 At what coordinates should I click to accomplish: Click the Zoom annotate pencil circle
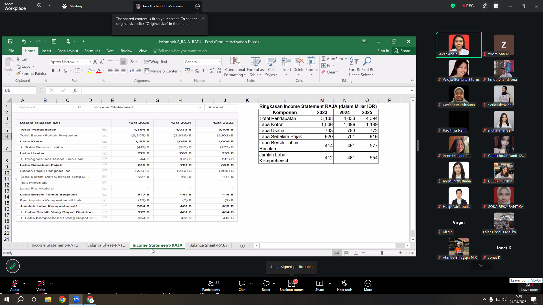(x=13, y=266)
